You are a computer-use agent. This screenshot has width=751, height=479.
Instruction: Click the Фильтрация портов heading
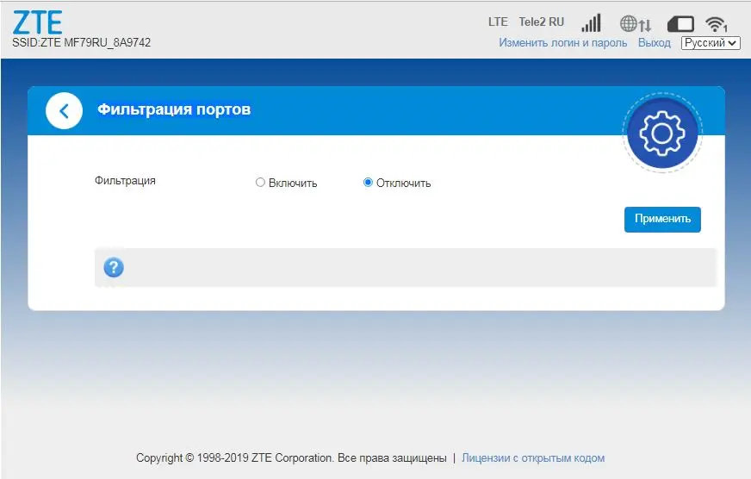[174, 109]
